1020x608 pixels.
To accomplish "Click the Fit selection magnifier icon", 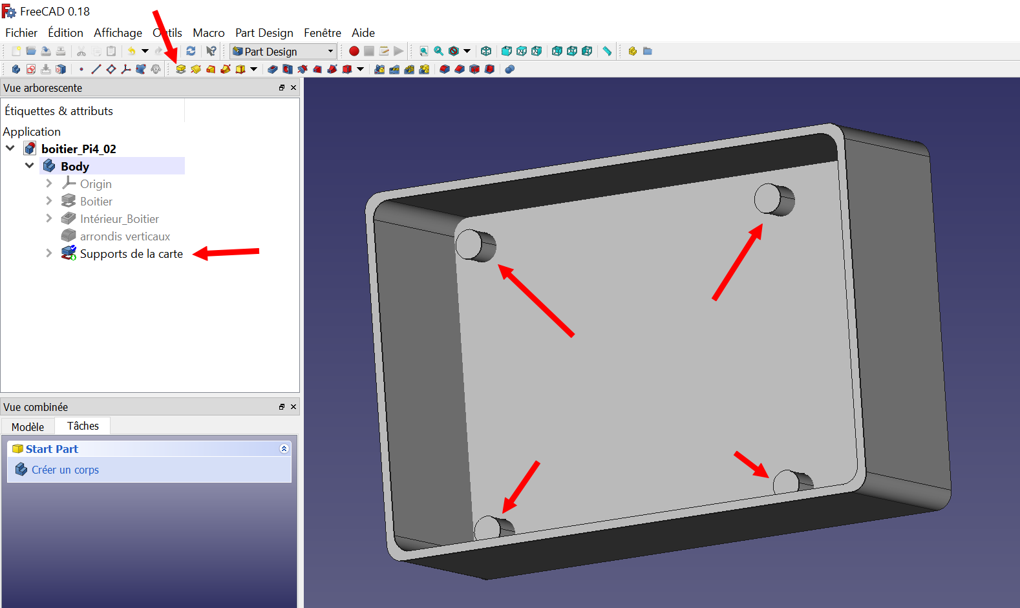I will tap(439, 51).
